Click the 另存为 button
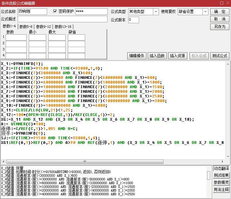Viewport: 231px width, 199px height. click(x=220, y=27)
